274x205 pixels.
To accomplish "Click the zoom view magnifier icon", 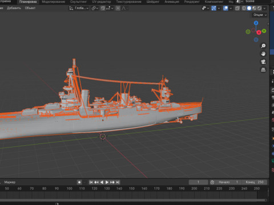I will click(x=263, y=46).
